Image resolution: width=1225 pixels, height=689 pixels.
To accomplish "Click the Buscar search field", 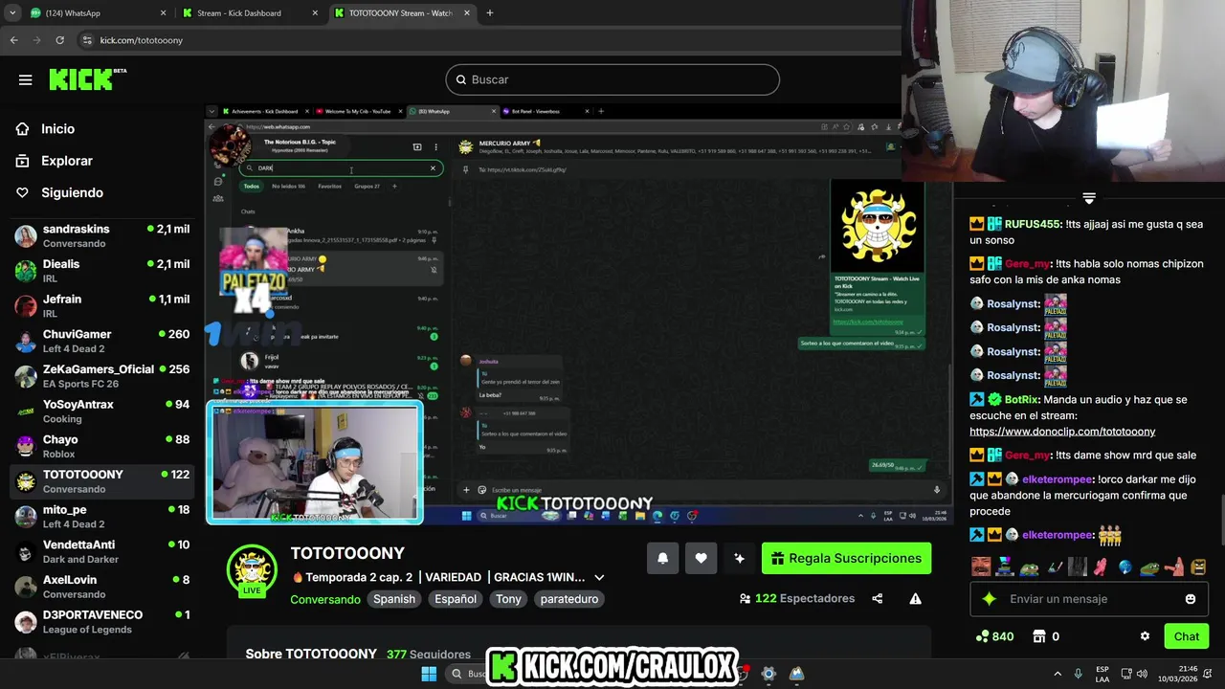I will [612, 79].
